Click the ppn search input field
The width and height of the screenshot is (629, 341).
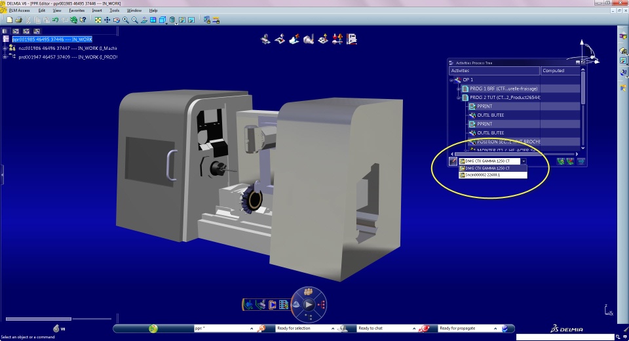tap(221, 329)
